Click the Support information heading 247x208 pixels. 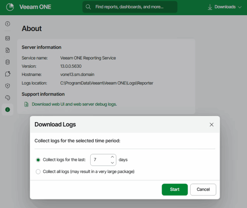point(43,94)
